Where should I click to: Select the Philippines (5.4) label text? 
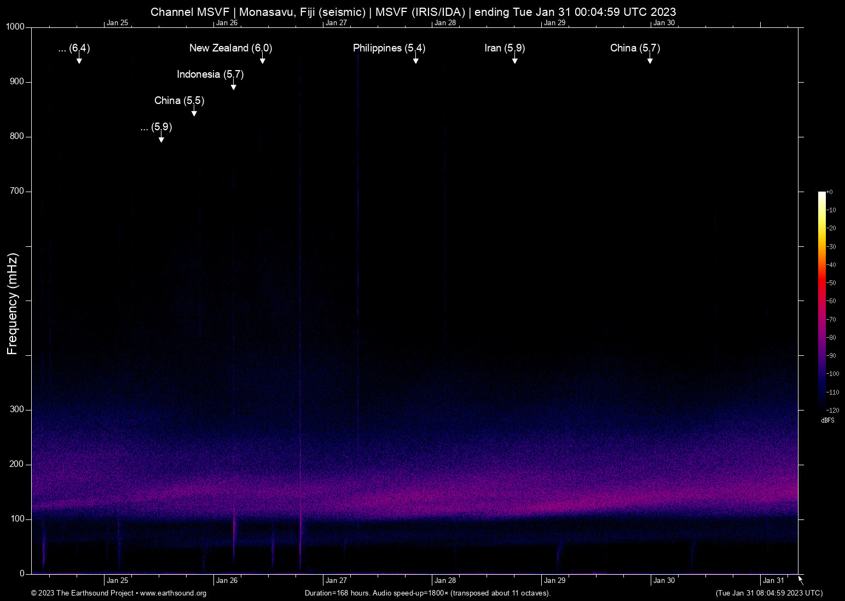[x=390, y=48]
